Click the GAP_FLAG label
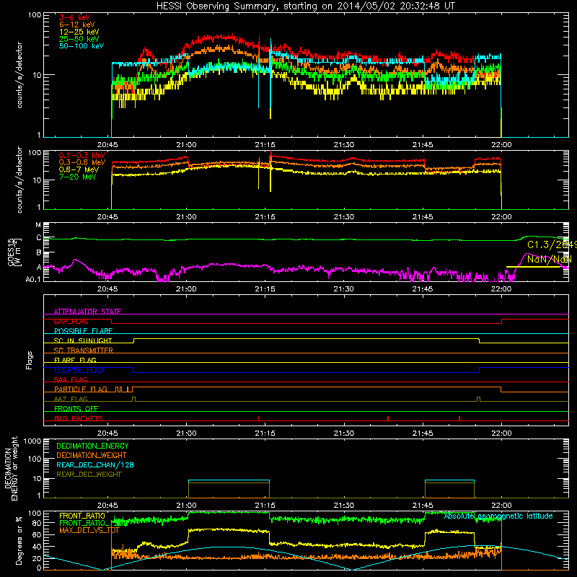 71,321
